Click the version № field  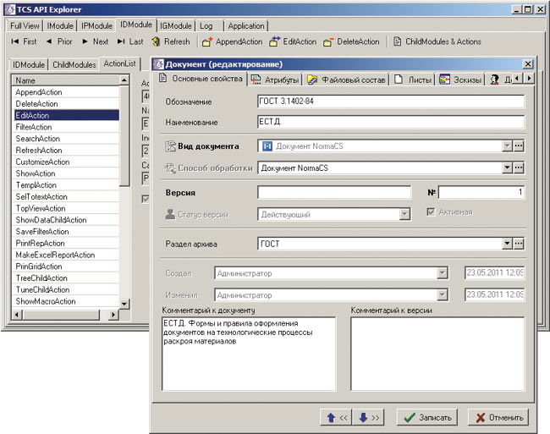coord(481,192)
